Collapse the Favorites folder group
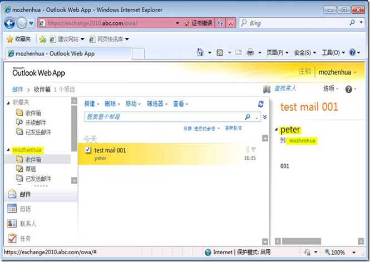This screenshot has width=370, height=262. click(8, 103)
